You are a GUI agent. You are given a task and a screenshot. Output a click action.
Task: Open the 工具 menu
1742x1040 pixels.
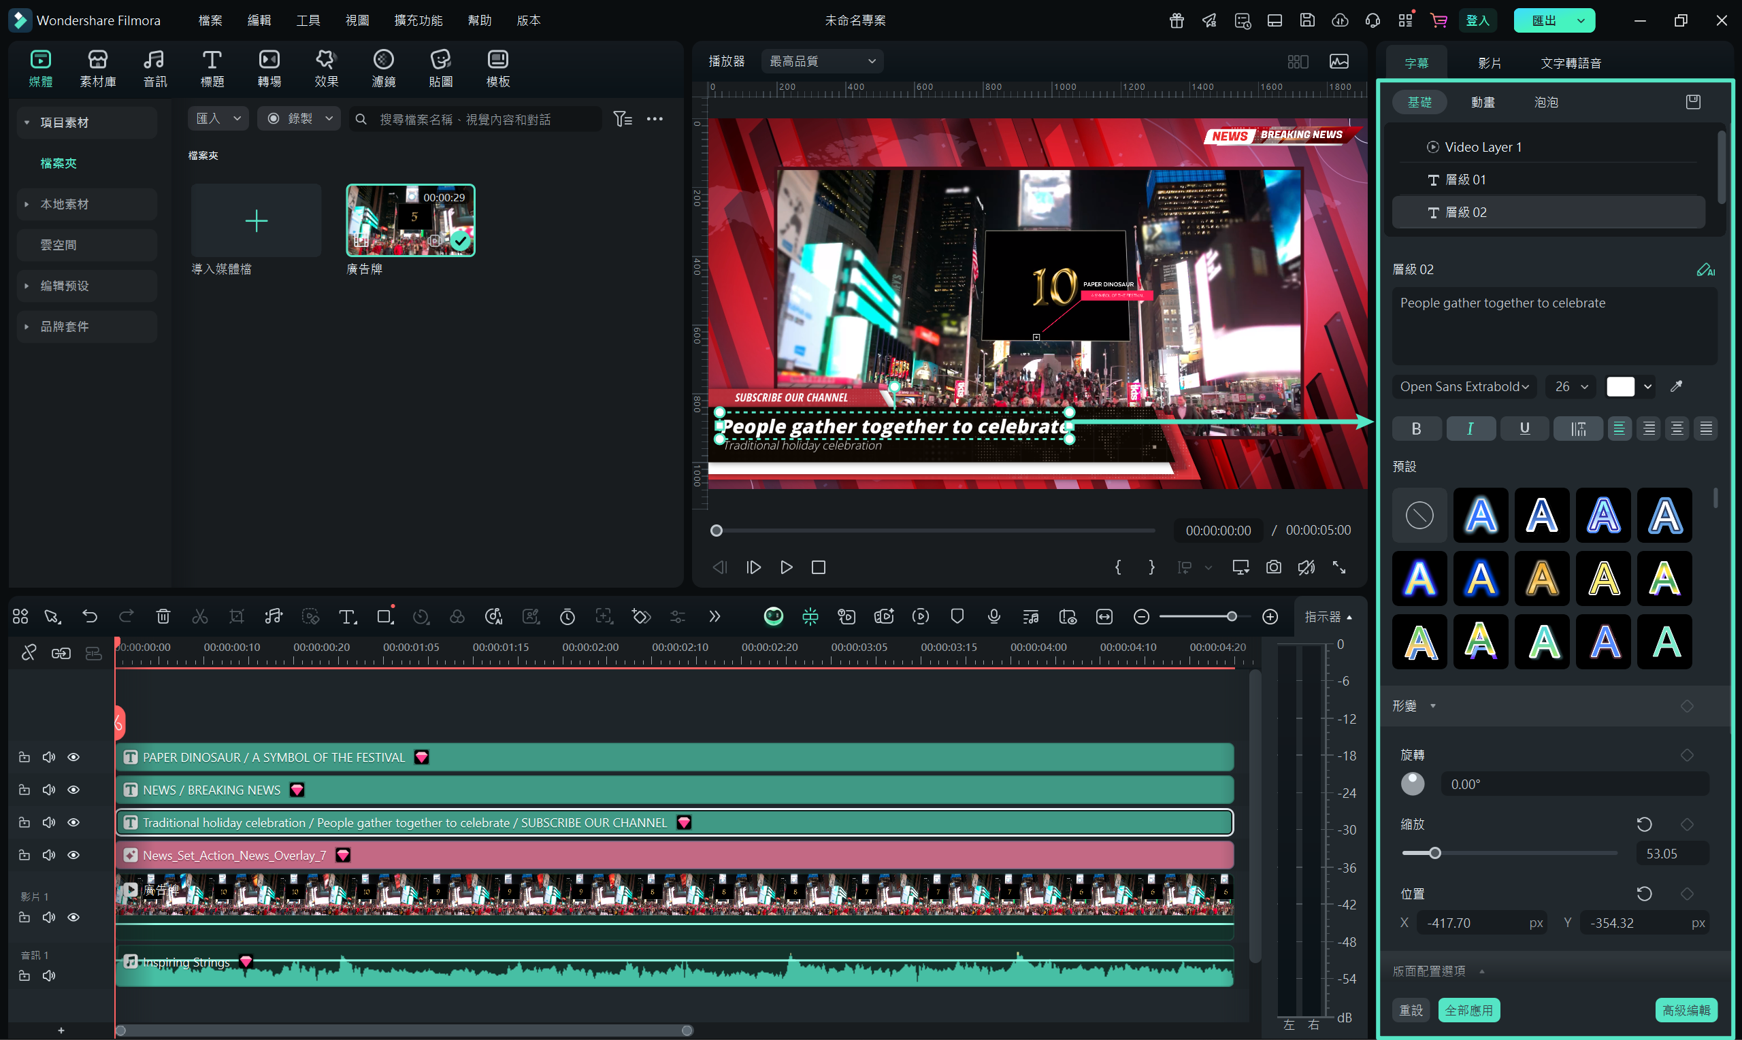coord(308,20)
